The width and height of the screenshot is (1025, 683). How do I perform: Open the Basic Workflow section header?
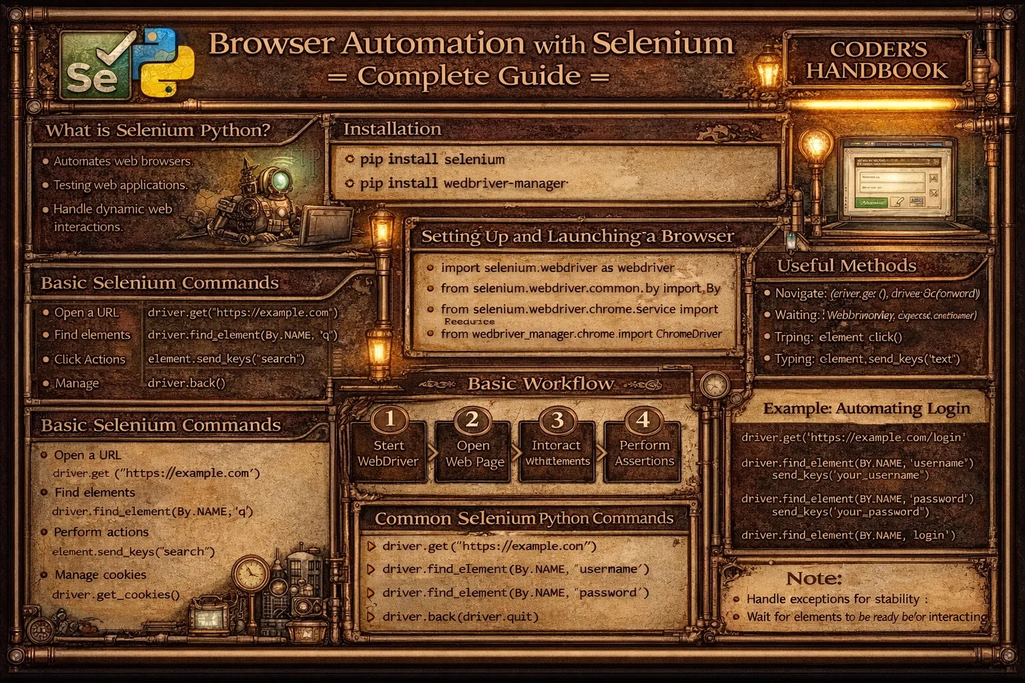[x=541, y=384]
